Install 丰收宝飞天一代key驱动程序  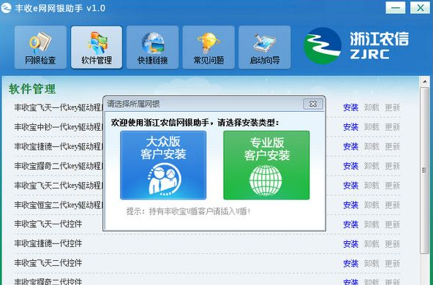350,107
